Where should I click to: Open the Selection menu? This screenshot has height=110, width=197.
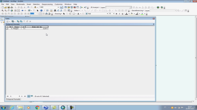click(36, 4)
